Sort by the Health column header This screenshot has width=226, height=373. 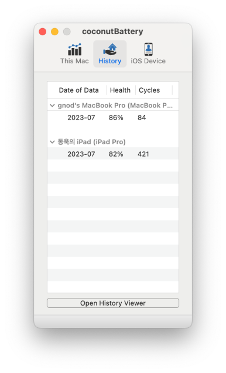(x=121, y=90)
